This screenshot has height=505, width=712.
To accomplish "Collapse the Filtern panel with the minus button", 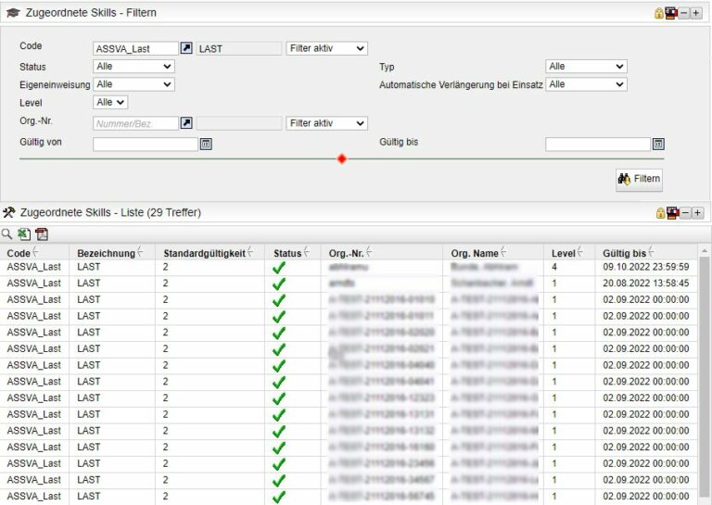I will [684, 13].
